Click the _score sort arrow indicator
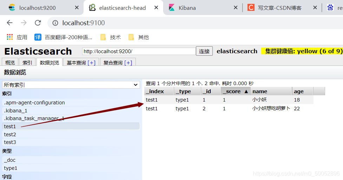Screen dimensions: 343x180 (246, 91)
